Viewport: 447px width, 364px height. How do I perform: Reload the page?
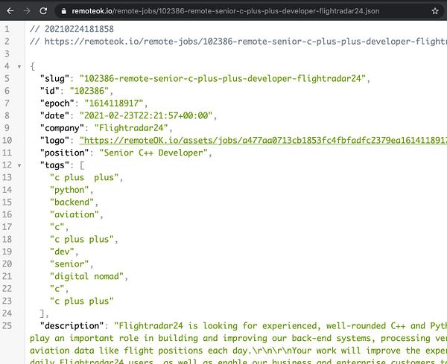(x=43, y=11)
